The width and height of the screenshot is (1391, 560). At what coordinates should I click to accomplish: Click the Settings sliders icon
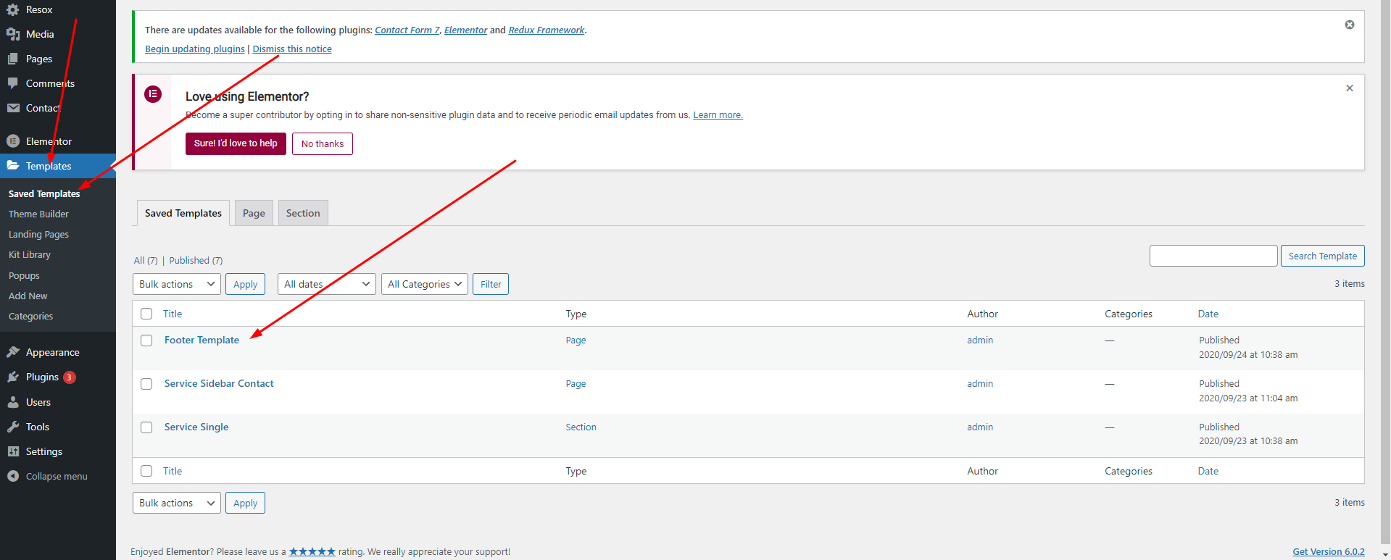point(13,451)
